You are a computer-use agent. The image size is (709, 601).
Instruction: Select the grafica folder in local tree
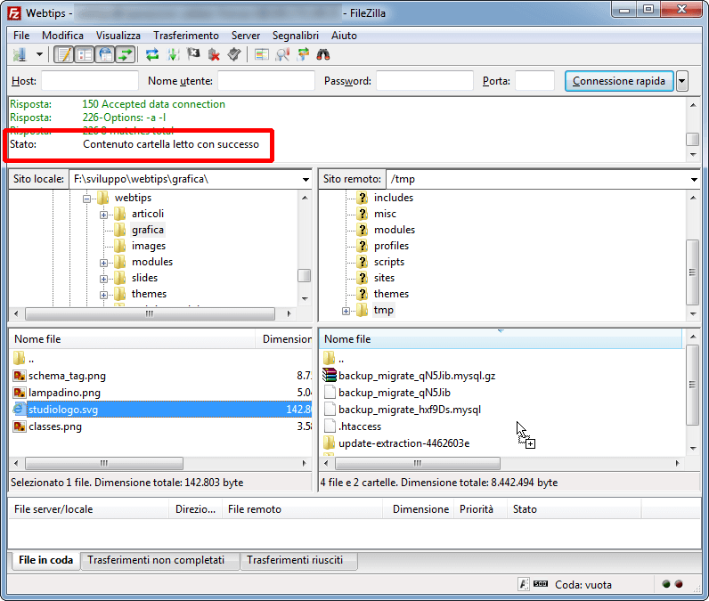(148, 230)
